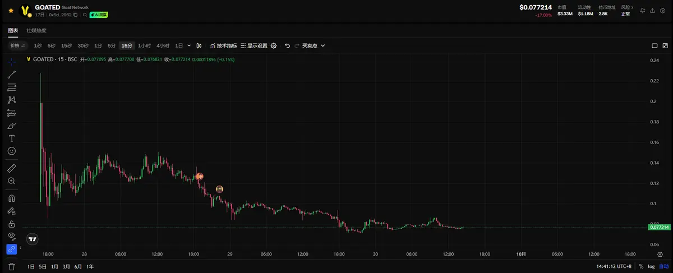Open the hexagon settings icon in header
The width and height of the screenshot is (673, 273).
click(662, 10)
